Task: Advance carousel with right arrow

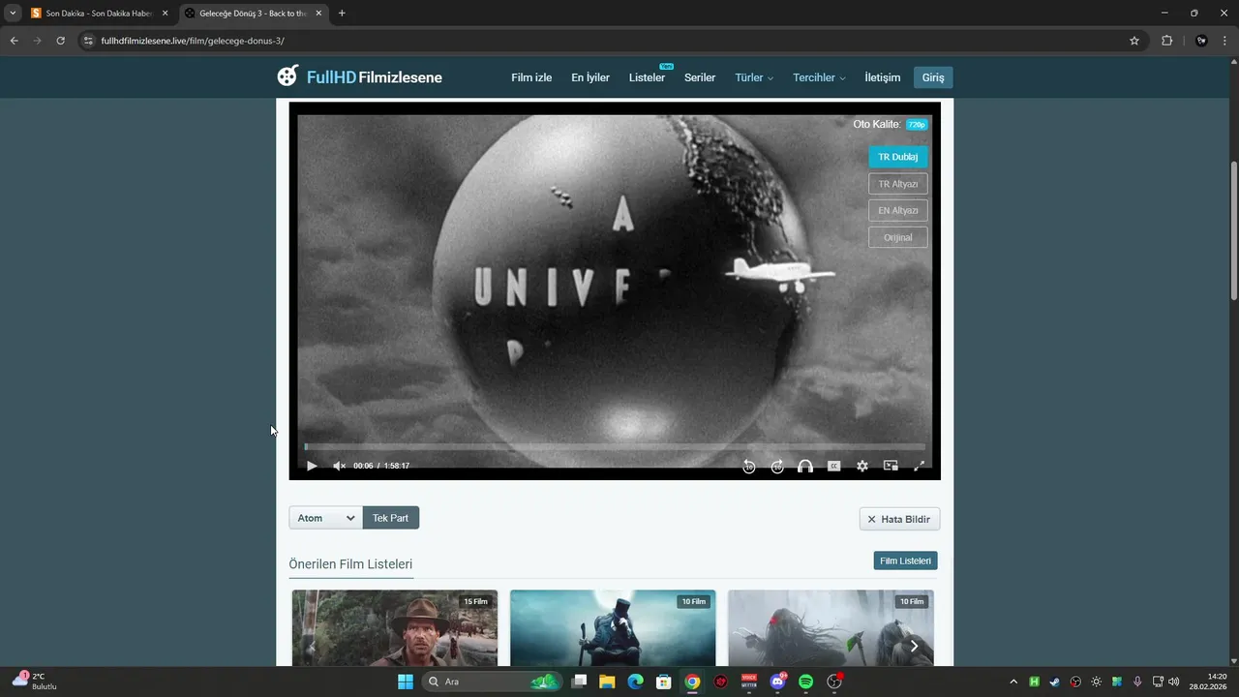Action: pyautogui.click(x=914, y=646)
